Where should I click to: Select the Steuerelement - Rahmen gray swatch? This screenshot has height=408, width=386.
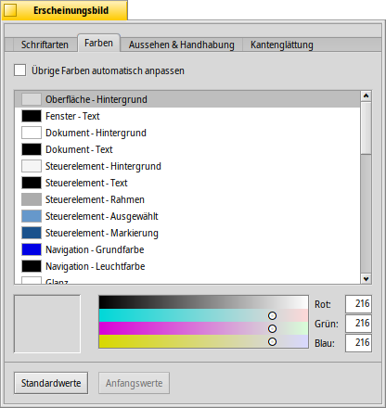point(32,199)
